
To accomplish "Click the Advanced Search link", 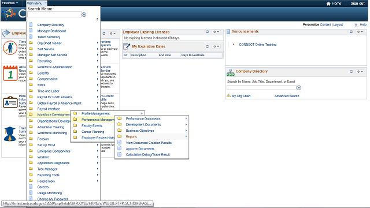I will [287, 96].
